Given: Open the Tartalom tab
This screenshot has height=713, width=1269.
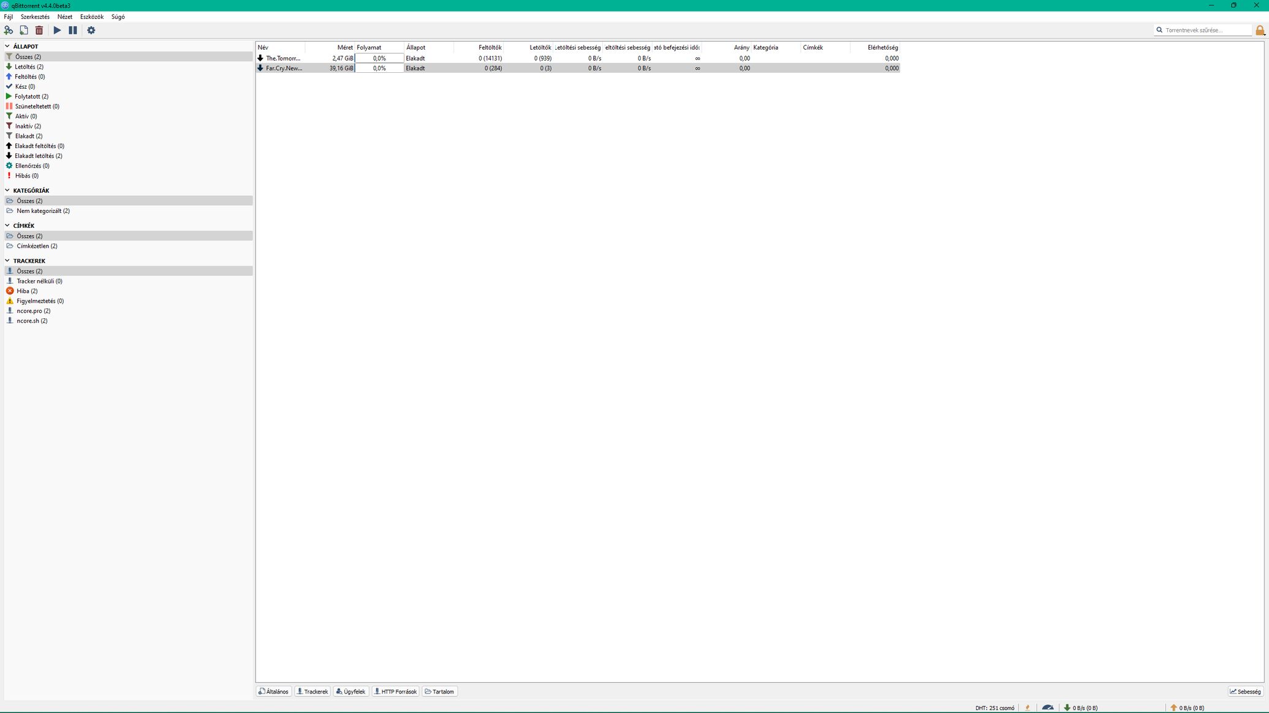Looking at the screenshot, I should pyautogui.click(x=439, y=692).
